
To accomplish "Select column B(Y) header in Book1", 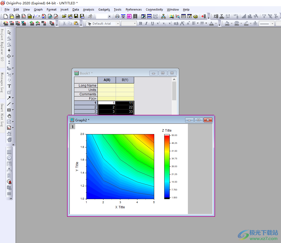I will coord(125,80).
